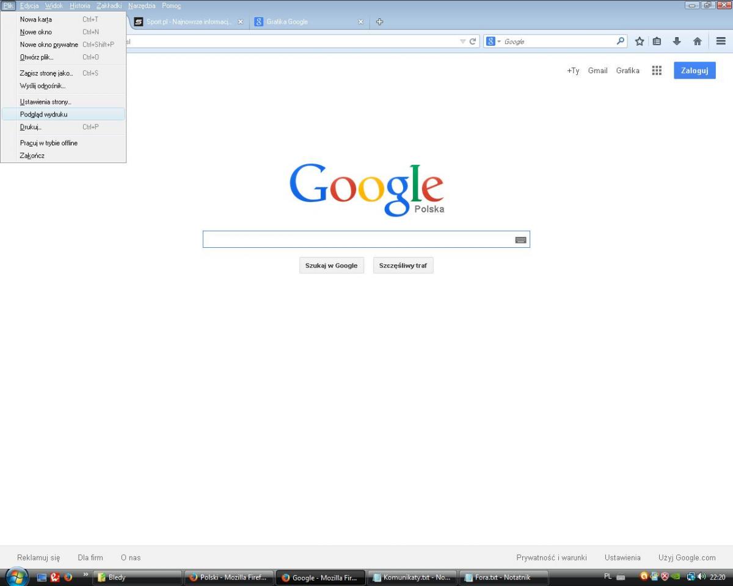Image resolution: width=733 pixels, height=586 pixels.
Task: Switch to the Grafika Google tab
Action: point(310,22)
